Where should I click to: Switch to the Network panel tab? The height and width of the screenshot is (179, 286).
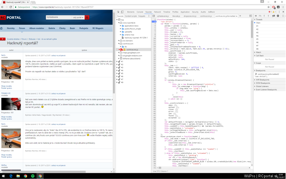pyautogui.click(x=158, y=12)
